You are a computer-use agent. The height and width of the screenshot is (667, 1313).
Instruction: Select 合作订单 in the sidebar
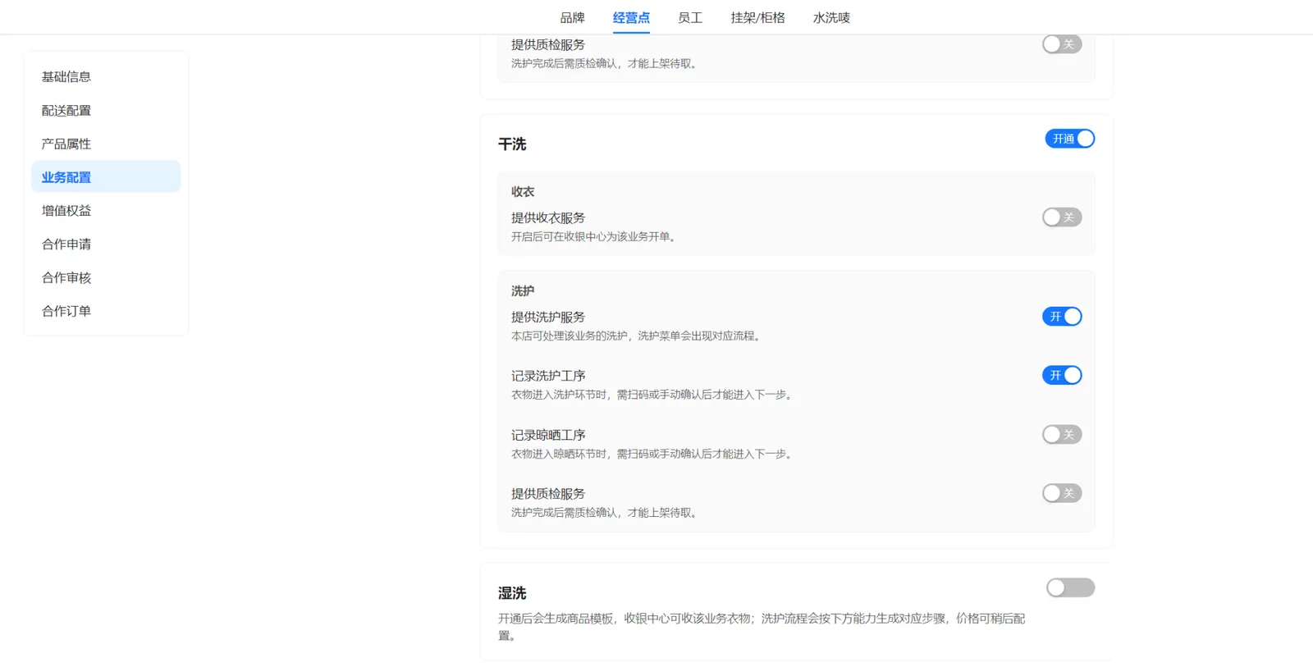pos(106,311)
